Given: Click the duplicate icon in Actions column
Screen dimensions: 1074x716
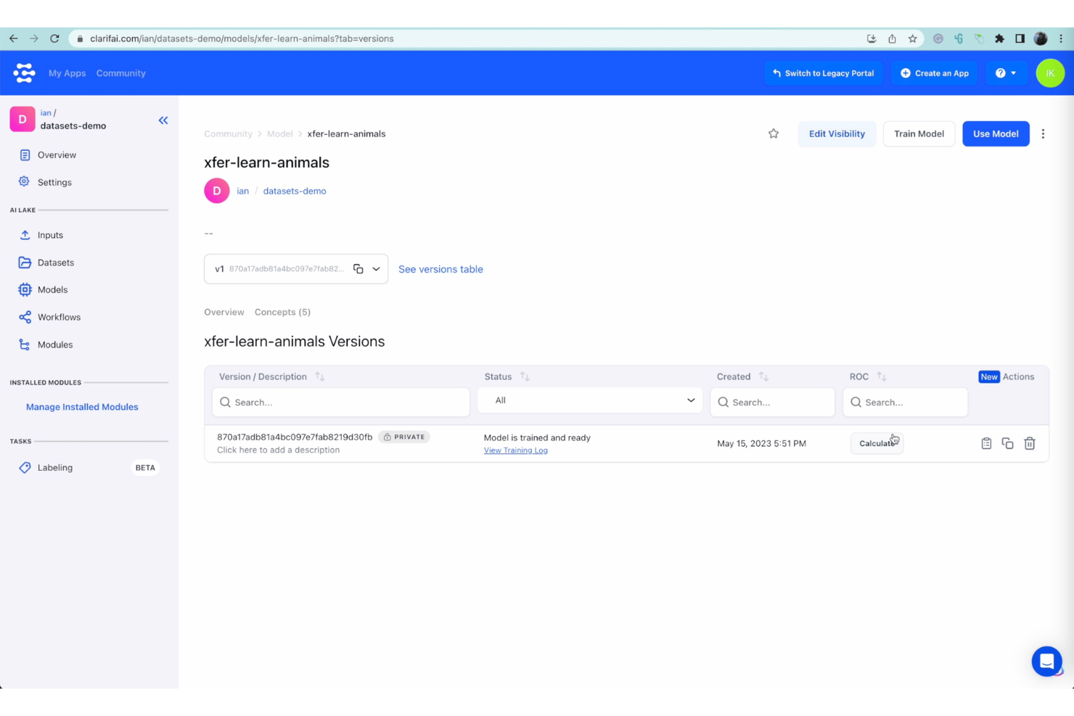Looking at the screenshot, I should [1007, 443].
